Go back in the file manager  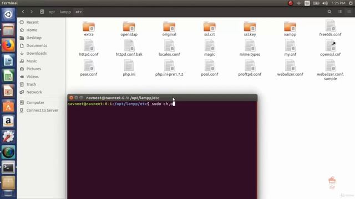click(23, 12)
